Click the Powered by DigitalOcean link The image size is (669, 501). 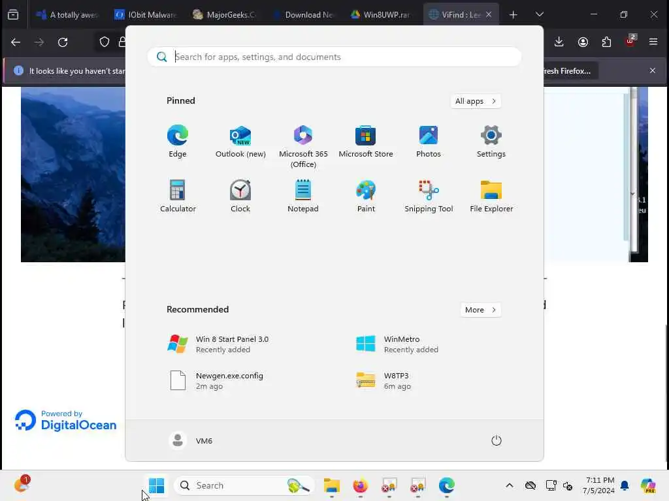(x=66, y=420)
